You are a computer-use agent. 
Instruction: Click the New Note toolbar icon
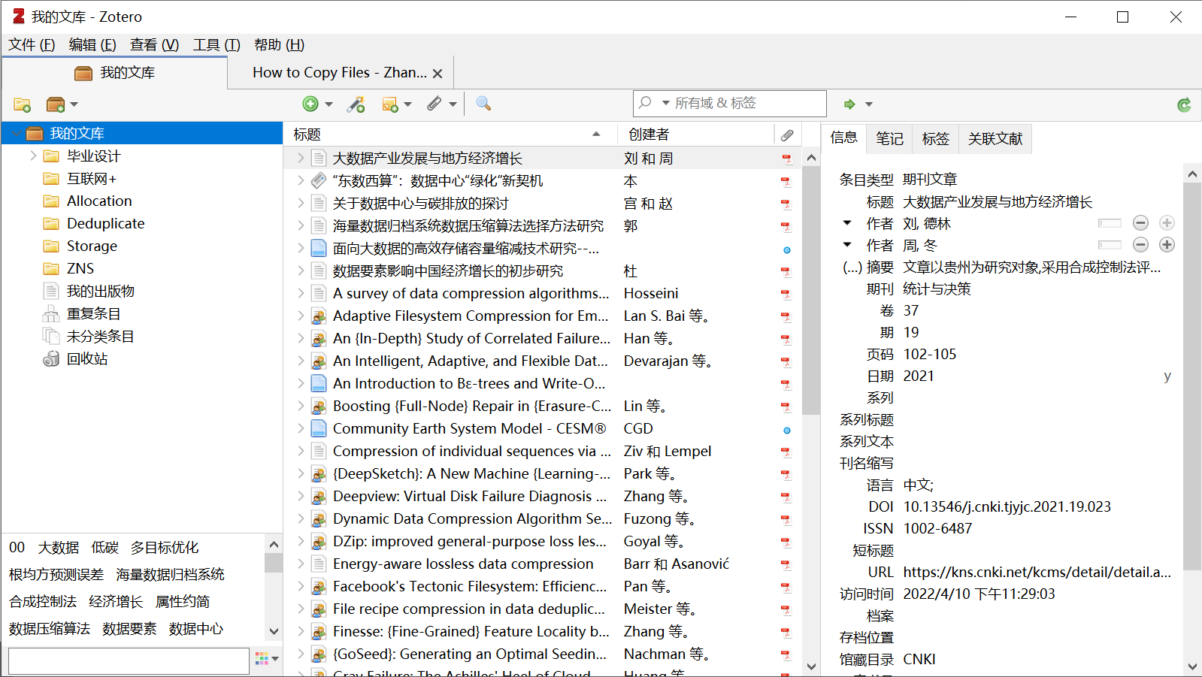pos(390,104)
